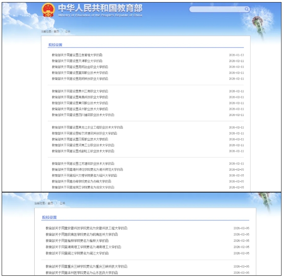Image resolution: width=284 pixels, height=277 pixels.
Task: Click the national emblem logo
Action: tap(48, 10)
